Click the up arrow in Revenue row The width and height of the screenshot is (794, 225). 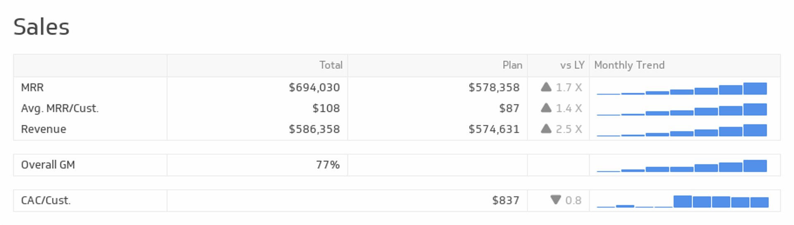[x=546, y=129]
